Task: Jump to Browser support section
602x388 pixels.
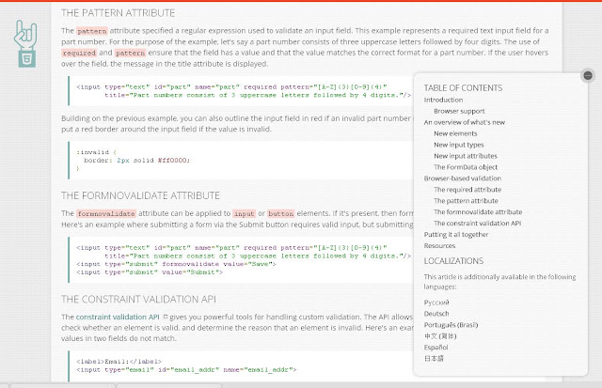Action: tap(459, 111)
